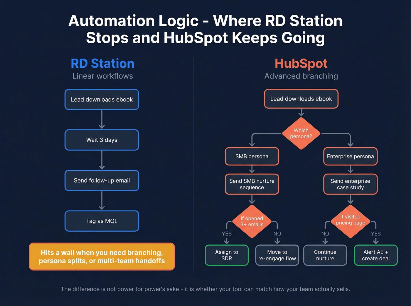Click the orange 'HubSpot' heading
Image resolution: width=411 pixels, height=306 pixels.
301,63
